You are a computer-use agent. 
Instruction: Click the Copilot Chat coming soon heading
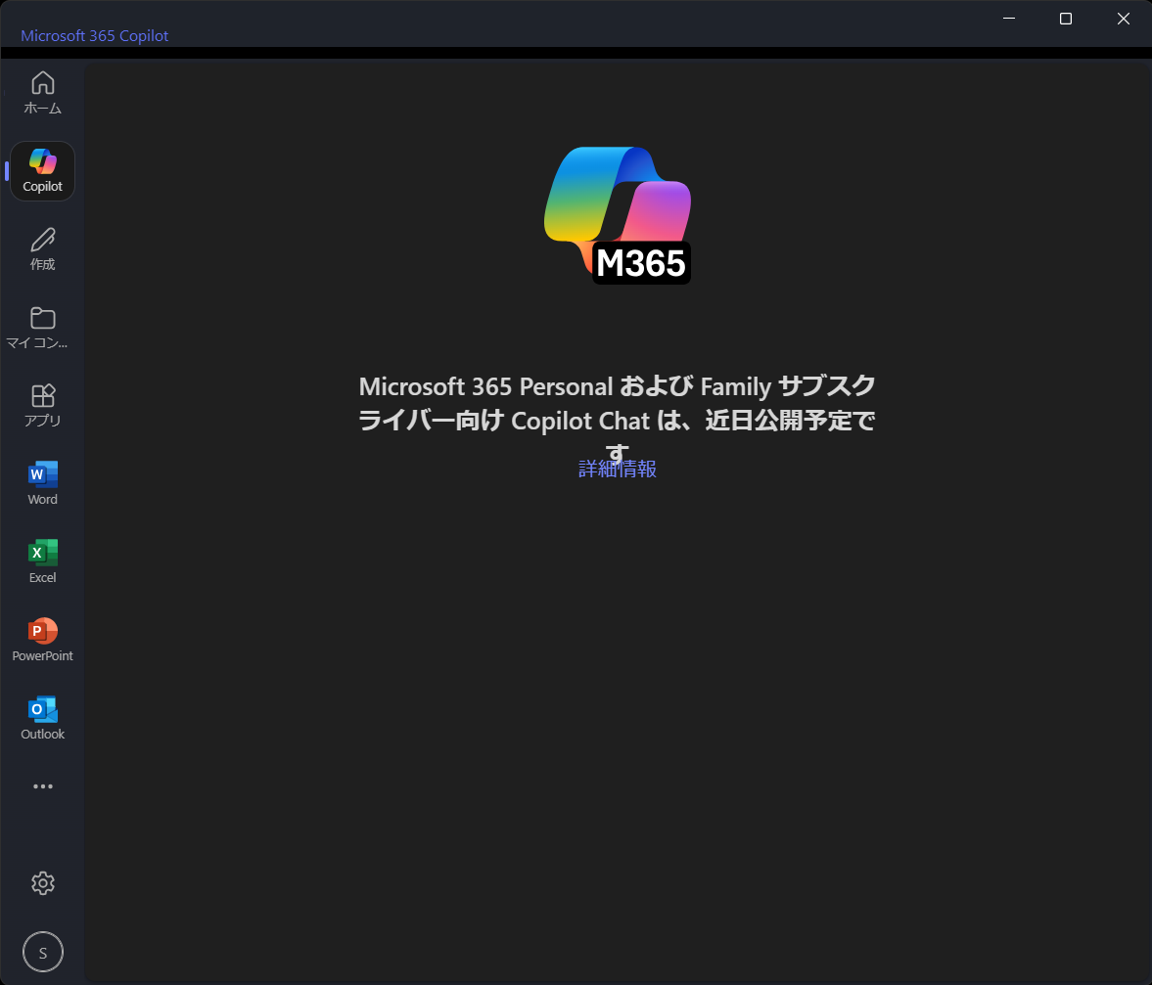[618, 420]
